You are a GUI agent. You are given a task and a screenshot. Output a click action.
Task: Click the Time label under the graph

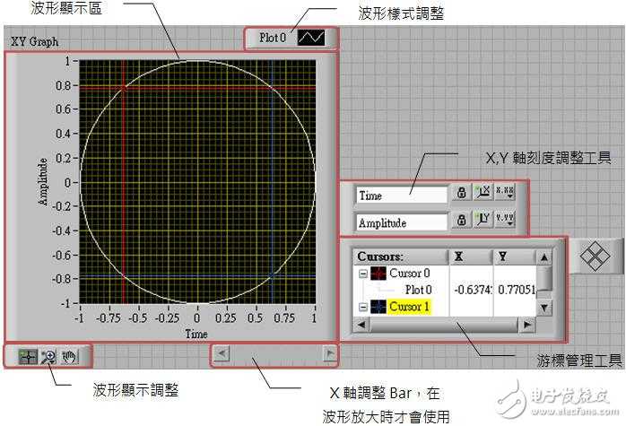(x=196, y=334)
